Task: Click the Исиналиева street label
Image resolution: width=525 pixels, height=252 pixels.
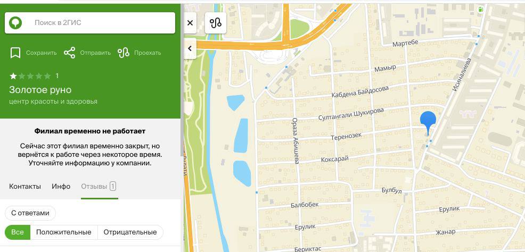Action: point(462,75)
